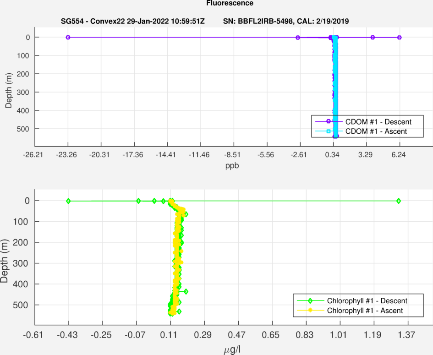Screen dimensions: 433x355
Task: Click the green diamond marker in Chlorophyll legend
Action: coord(310,300)
